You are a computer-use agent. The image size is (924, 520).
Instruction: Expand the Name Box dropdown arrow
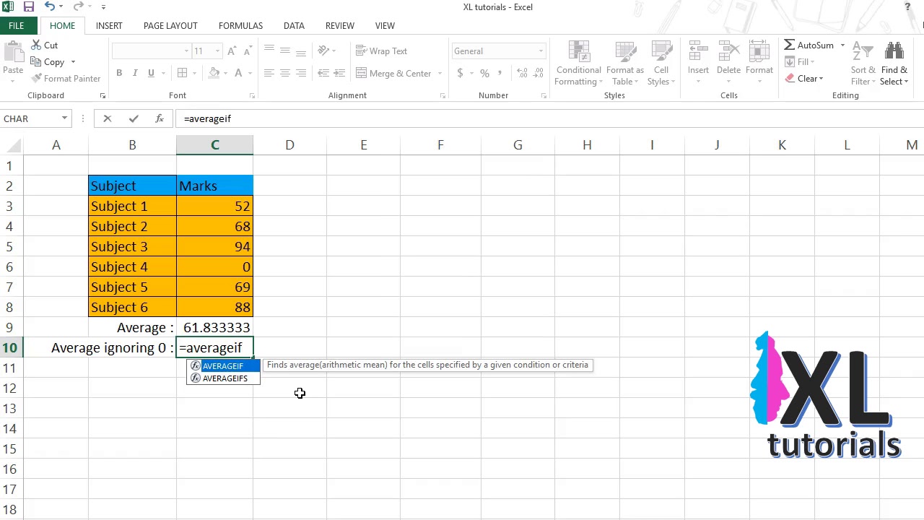coord(64,118)
